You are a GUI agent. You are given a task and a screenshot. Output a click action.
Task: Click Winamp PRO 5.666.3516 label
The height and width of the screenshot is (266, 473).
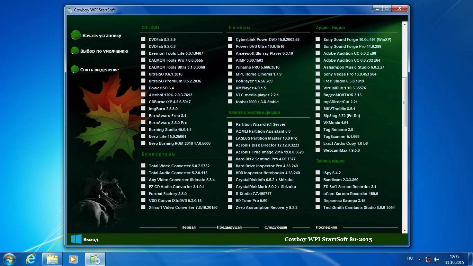click(258, 67)
